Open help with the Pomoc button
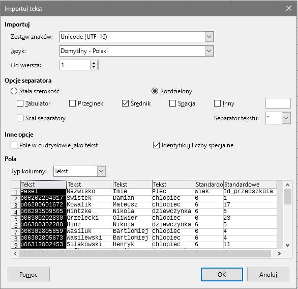The height and width of the screenshot is (289, 298). click(x=28, y=274)
